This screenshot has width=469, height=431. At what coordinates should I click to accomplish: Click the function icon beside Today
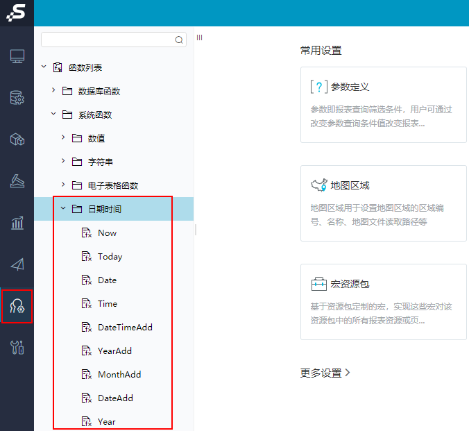(87, 256)
